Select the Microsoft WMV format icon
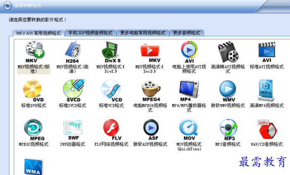This screenshot has width=290, height=175. click(228, 91)
